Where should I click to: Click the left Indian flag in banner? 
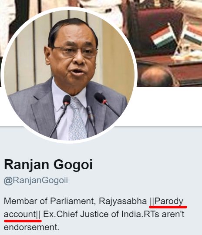(x=163, y=36)
